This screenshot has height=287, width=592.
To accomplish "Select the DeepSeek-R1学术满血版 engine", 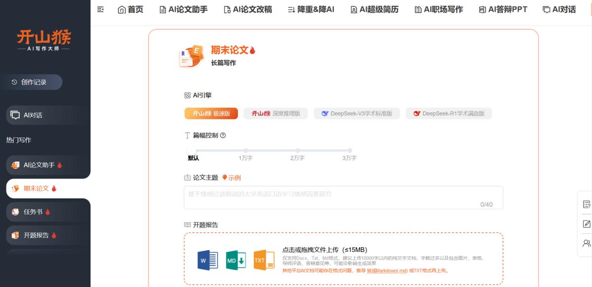I will point(448,113).
